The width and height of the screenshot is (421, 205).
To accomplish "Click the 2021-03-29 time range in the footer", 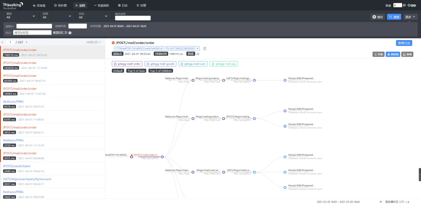I will coord(338,202).
